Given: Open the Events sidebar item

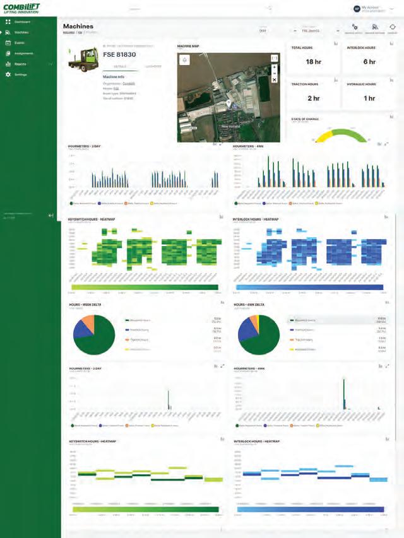Looking at the screenshot, I should tap(19, 43).
